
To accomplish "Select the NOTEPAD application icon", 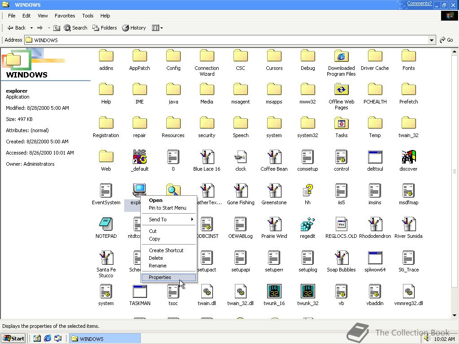I will pyautogui.click(x=106, y=224).
